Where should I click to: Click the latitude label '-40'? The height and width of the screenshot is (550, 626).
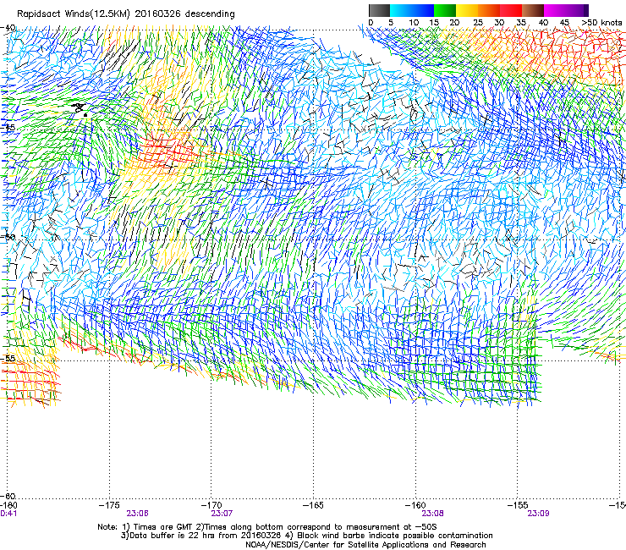pos(8,28)
